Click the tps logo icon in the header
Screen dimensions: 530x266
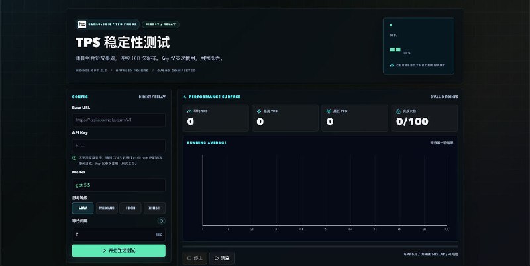82,24
